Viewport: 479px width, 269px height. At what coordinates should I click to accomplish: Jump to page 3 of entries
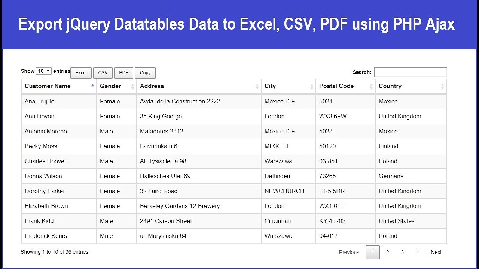pyautogui.click(x=402, y=252)
